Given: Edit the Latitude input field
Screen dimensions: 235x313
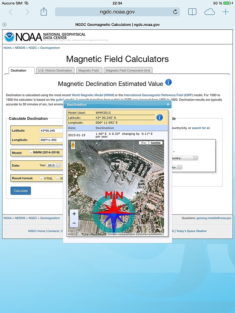Looking at the screenshot, I should [51, 131].
